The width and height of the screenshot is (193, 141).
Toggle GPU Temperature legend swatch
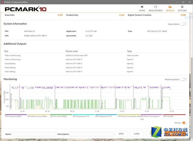point(106,114)
